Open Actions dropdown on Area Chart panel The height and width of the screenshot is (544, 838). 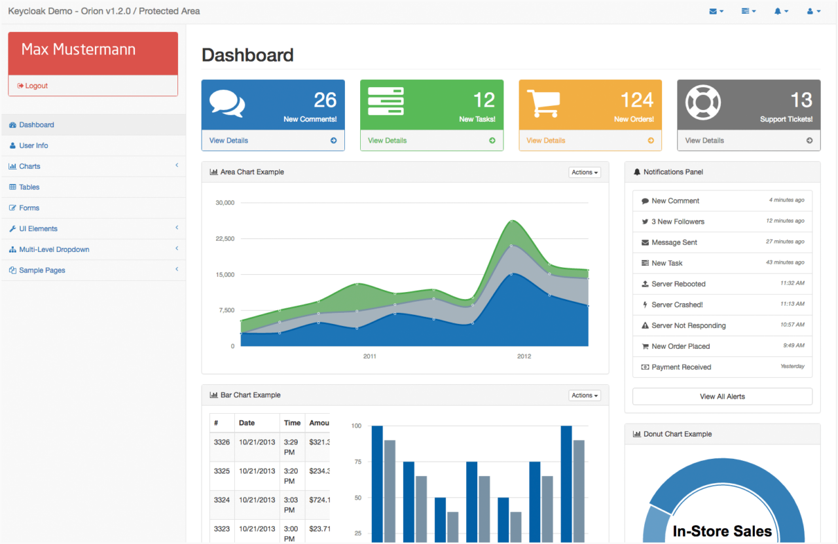[x=585, y=173]
